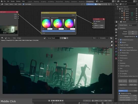Click the Render Layers scene thumbnail
Screen dimensions: 138x104
(x=9, y=30)
